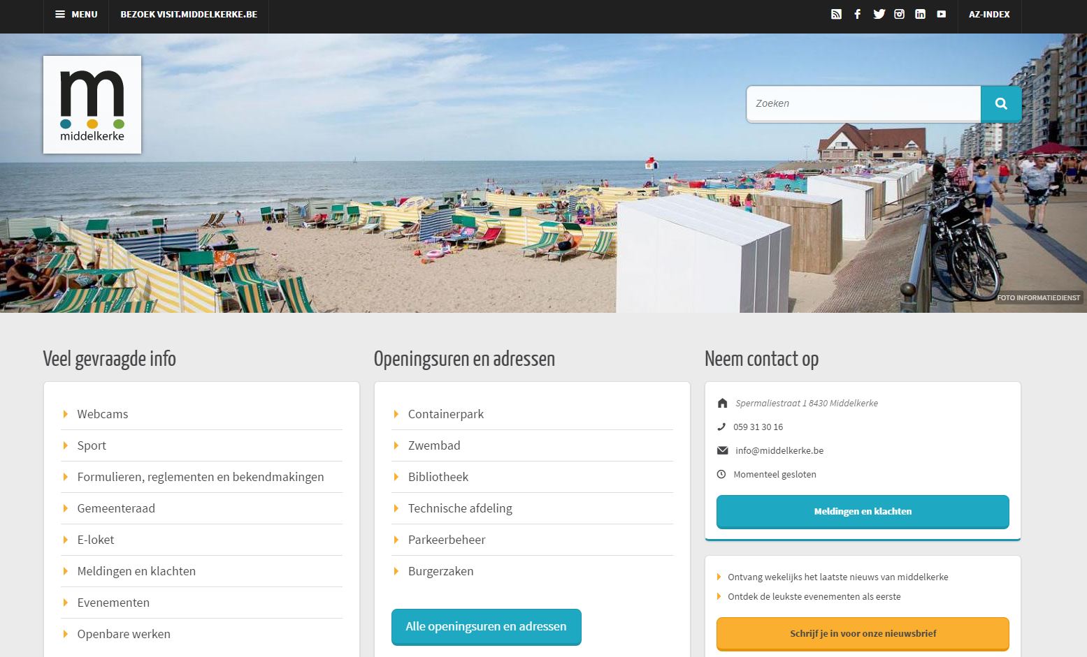
Task: Open the Technische afdeling link
Action: pos(460,508)
